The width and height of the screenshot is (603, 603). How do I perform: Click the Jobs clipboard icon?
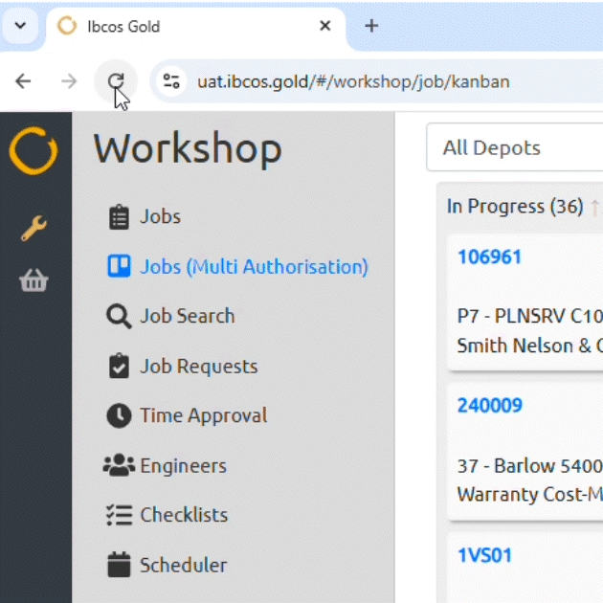click(x=119, y=217)
